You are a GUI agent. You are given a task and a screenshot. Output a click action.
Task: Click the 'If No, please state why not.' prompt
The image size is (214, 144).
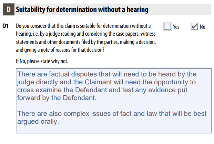42,61
